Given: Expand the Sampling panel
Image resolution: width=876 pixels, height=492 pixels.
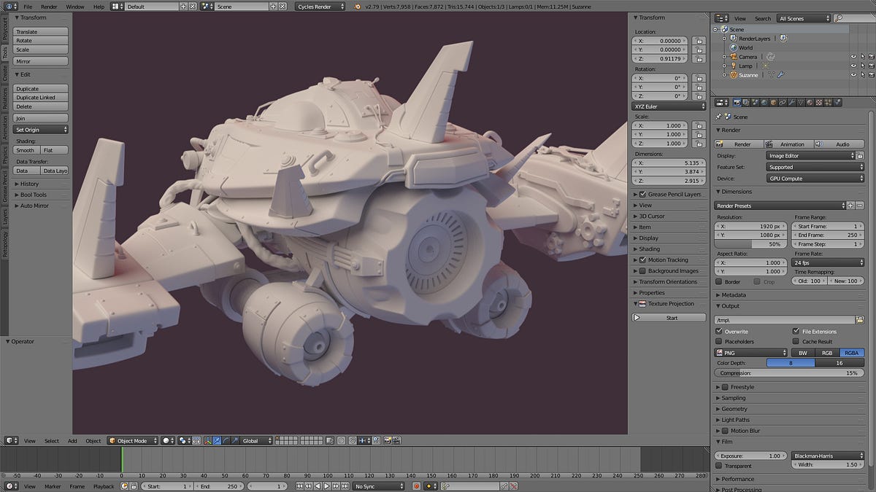Looking at the screenshot, I should (733, 398).
